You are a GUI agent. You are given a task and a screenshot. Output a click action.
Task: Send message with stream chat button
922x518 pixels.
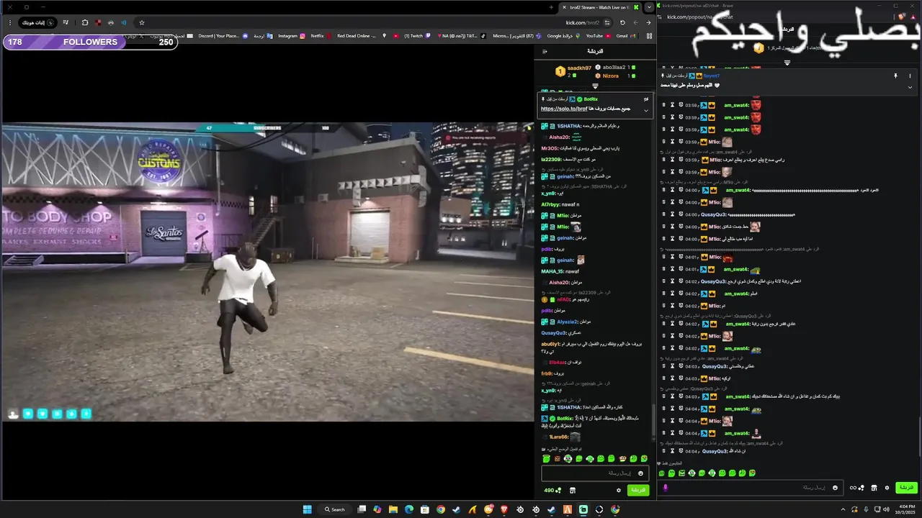click(x=637, y=490)
